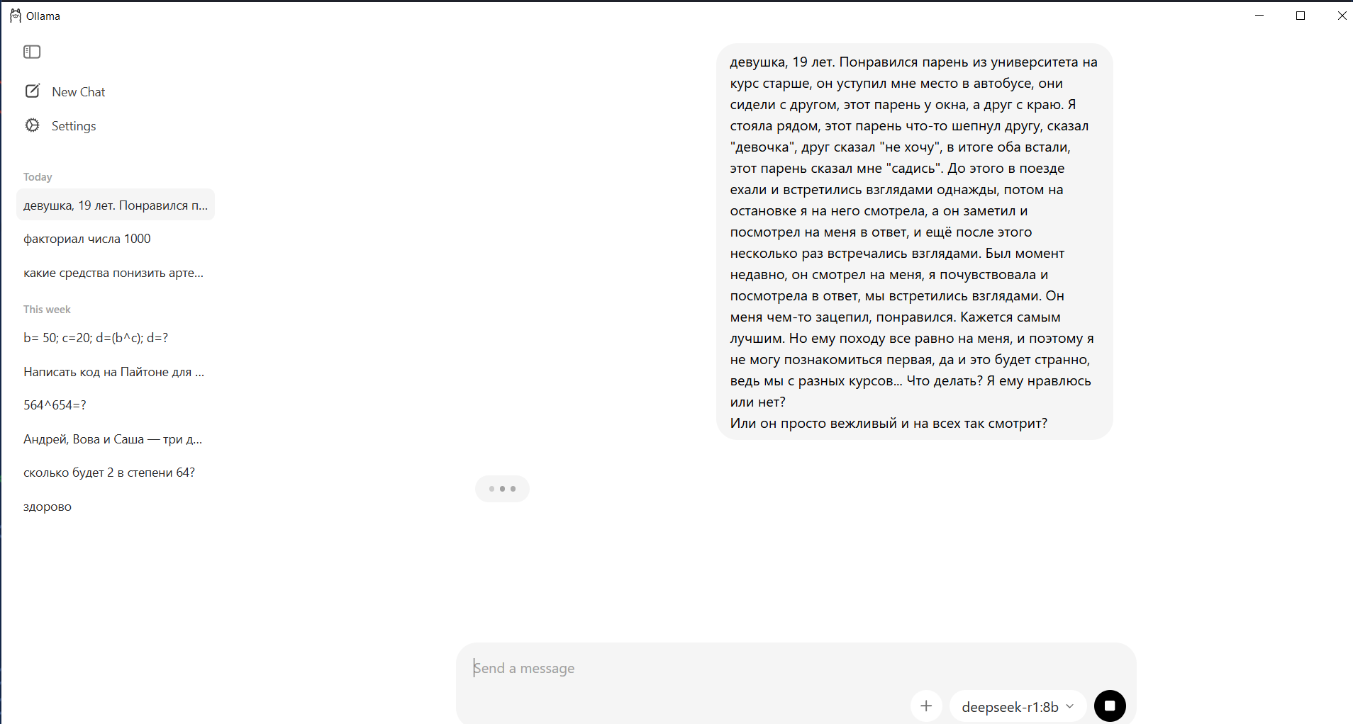
Task: Click the three-dot typing indicator bubble
Action: [502, 489]
